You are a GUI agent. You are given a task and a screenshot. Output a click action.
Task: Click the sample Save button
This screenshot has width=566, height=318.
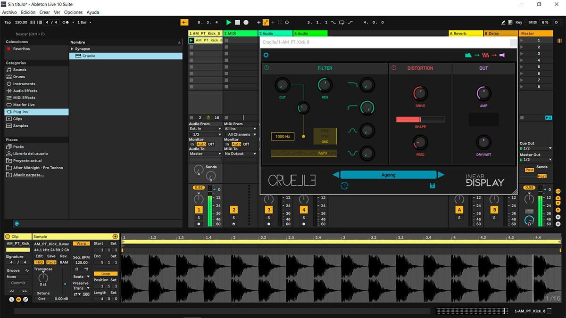coord(51,256)
